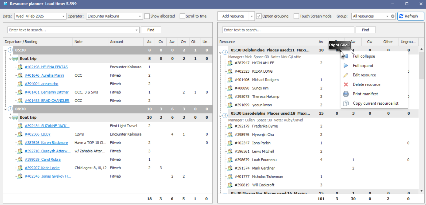Image resolution: width=426 pixels, height=205 pixels.
Task: Click person icon beside Aurelija Marini booking
Action: point(20,75)
